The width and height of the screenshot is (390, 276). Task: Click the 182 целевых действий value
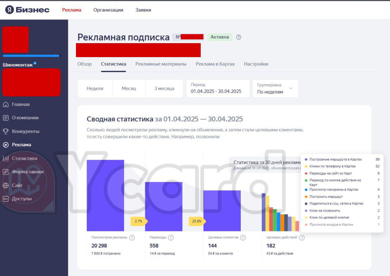point(271,246)
